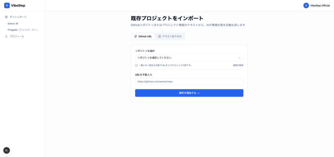Viewport: 334px width, 157px height.
Task: Select the lemon-AI project in sidebar
Action: click(x=13, y=23)
